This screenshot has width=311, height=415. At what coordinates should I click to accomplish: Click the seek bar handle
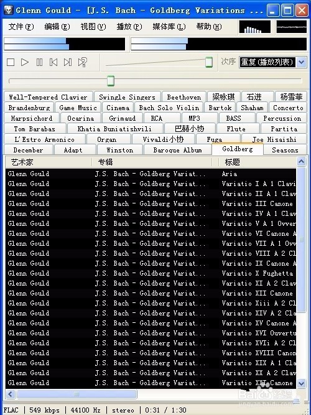pos(111,81)
